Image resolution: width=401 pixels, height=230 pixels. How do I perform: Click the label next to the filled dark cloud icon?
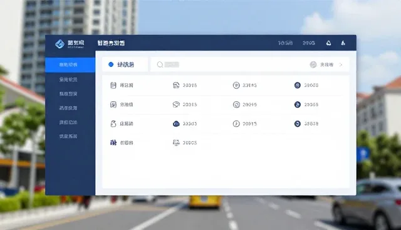tap(190, 124)
